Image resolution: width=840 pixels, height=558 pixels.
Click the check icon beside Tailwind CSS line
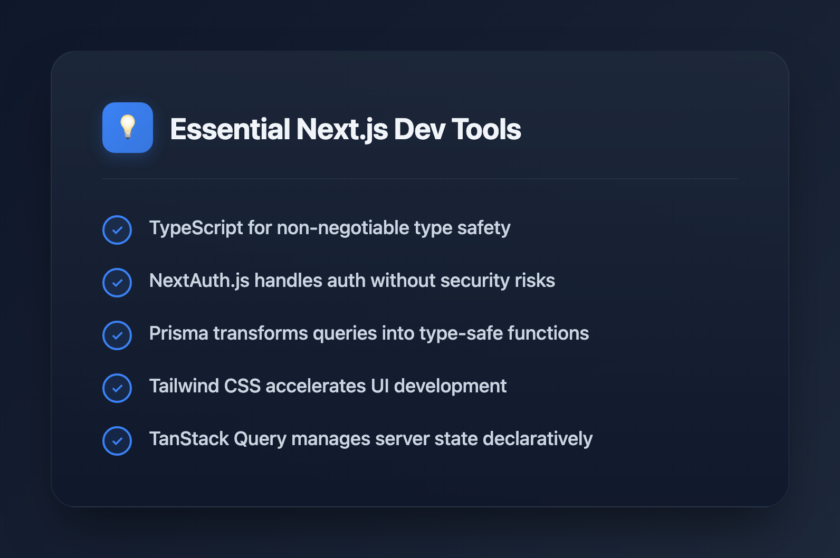point(117,388)
